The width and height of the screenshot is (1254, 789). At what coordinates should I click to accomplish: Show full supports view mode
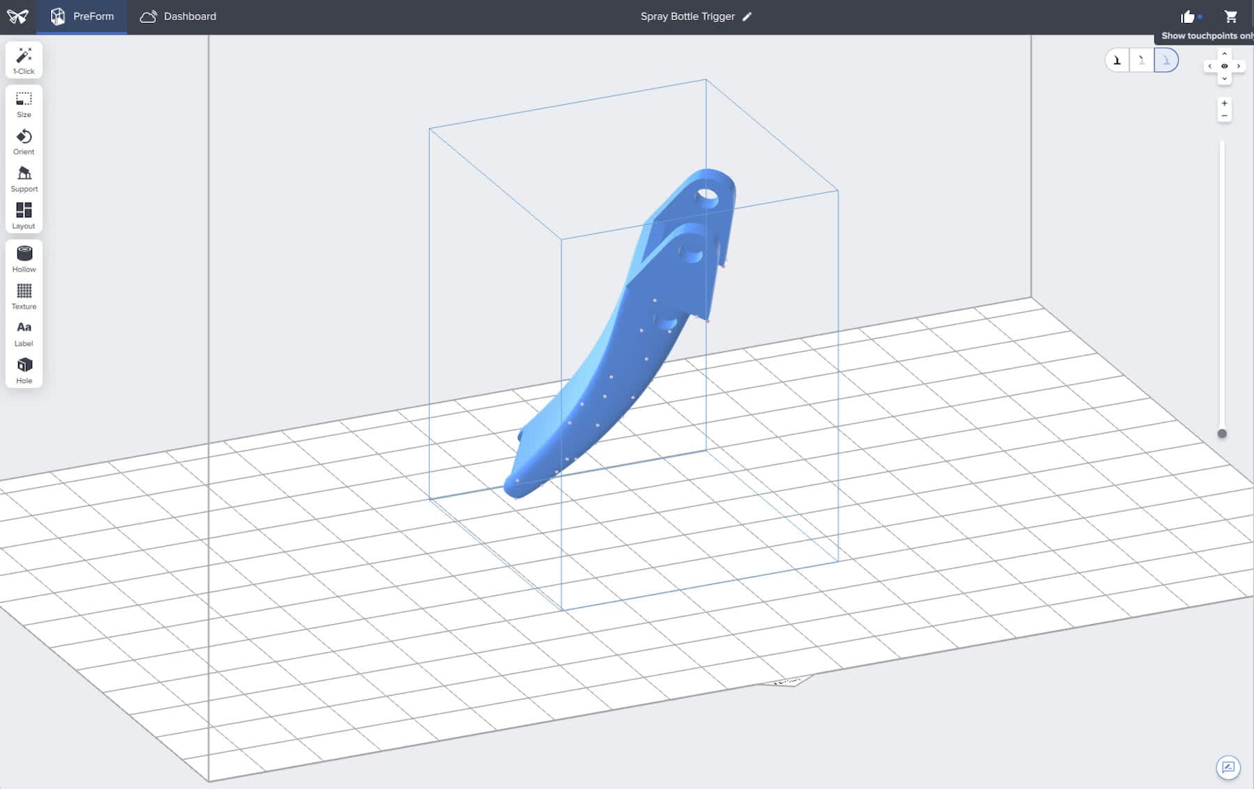click(x=1117, y=61)
